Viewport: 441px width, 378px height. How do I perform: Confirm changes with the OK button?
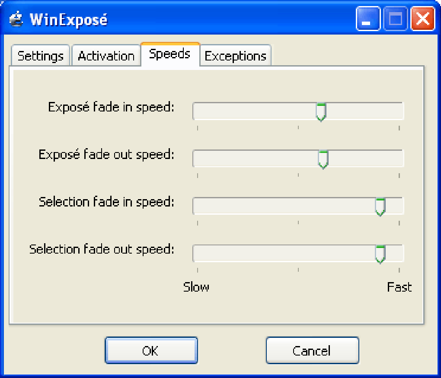pyautogui.click(x=151, y=350)
